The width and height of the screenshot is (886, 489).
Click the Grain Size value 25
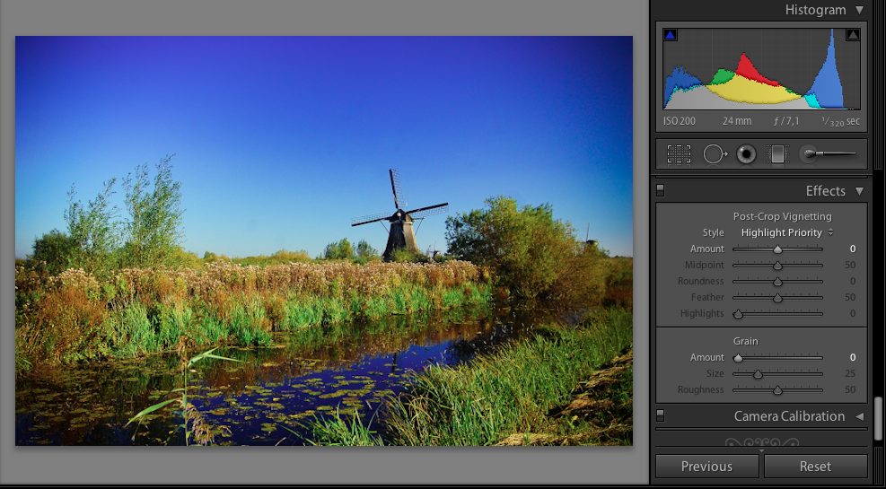click(850, 373)
